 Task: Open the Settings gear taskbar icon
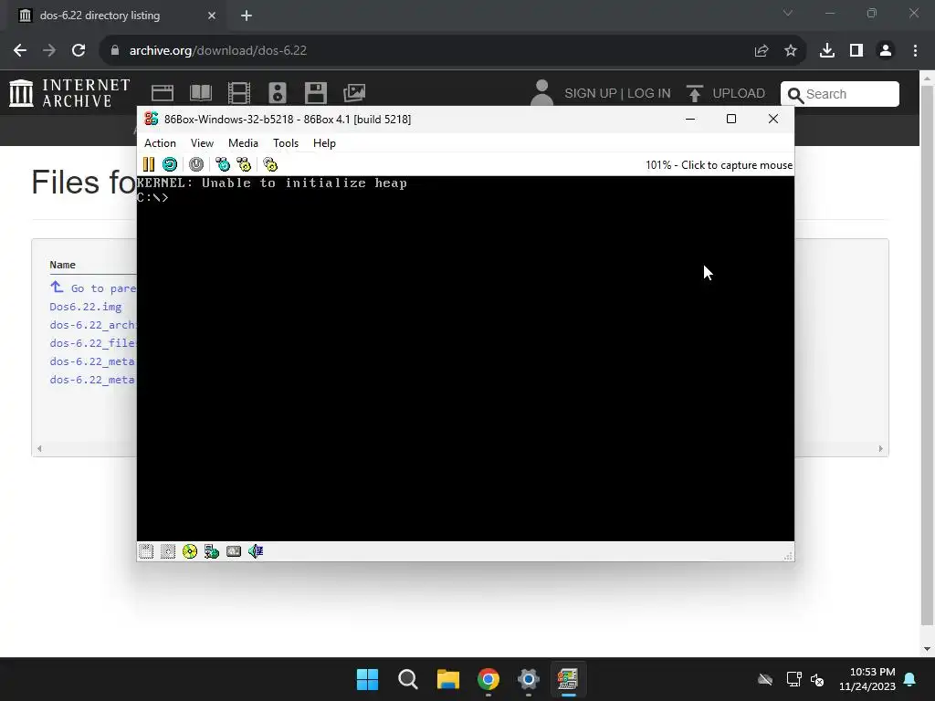tap(529, 679)
